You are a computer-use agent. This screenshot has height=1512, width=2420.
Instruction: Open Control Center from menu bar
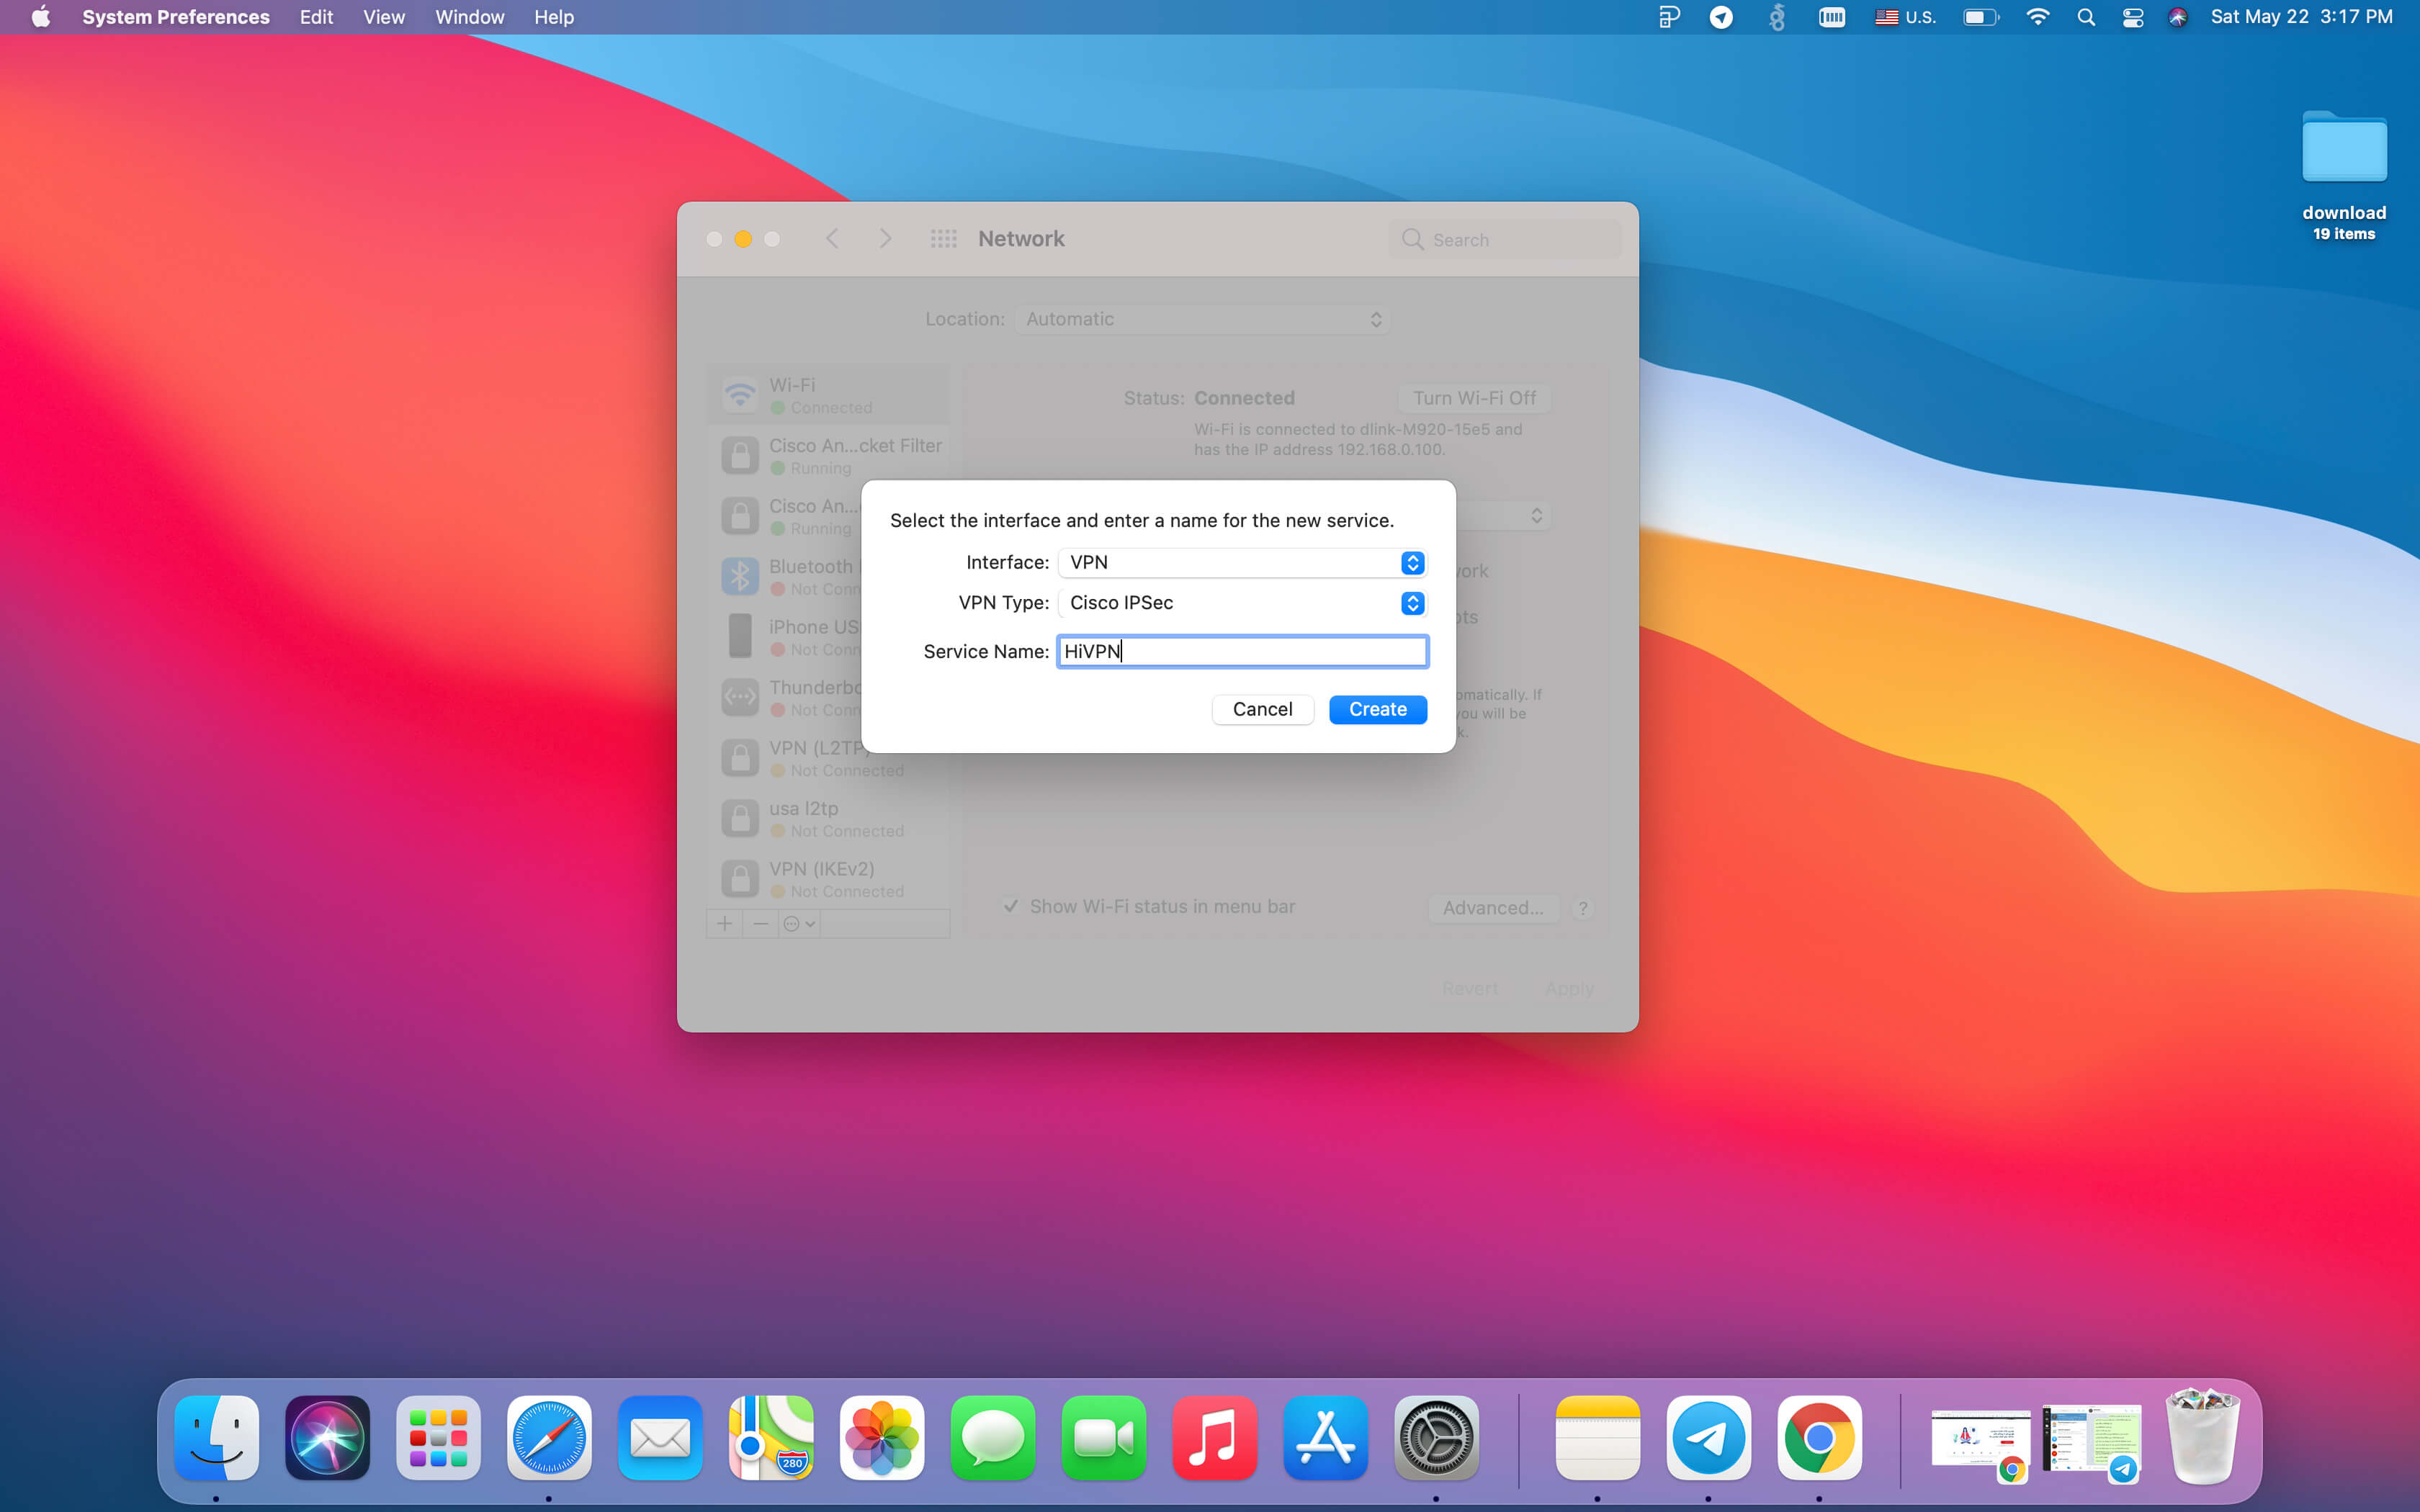(x=2132, y=17)
